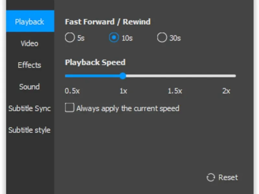Screen dimensions: 259x194
Task: Set playback speed to 1.5x on slider
Action: (179, 76)
